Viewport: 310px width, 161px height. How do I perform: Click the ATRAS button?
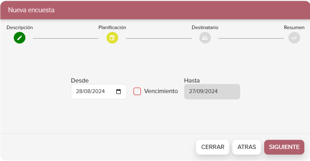point(247,147)
